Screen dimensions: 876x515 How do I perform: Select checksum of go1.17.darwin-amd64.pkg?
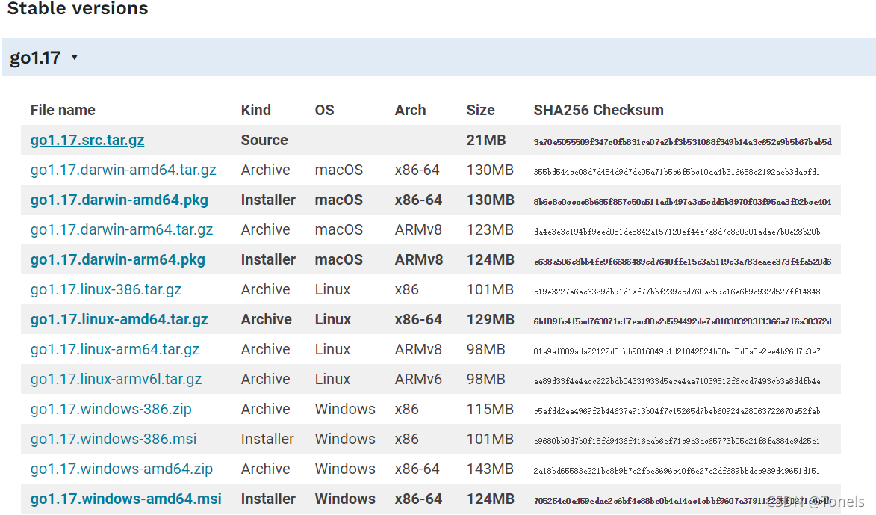(682, 202)
